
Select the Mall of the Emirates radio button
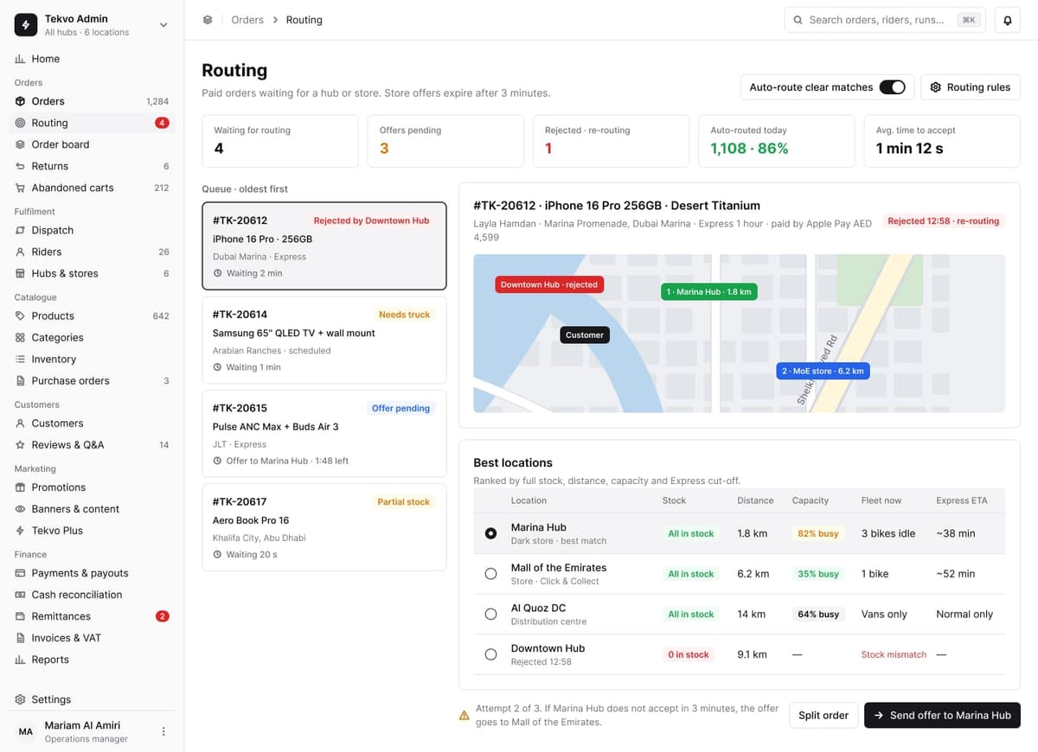tap(490, 574)
